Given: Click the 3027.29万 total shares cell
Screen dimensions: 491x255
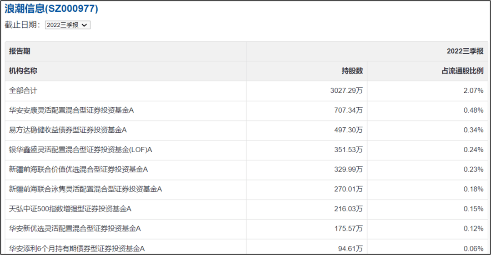Looking at the screenshot, I should tap(346, 90).
